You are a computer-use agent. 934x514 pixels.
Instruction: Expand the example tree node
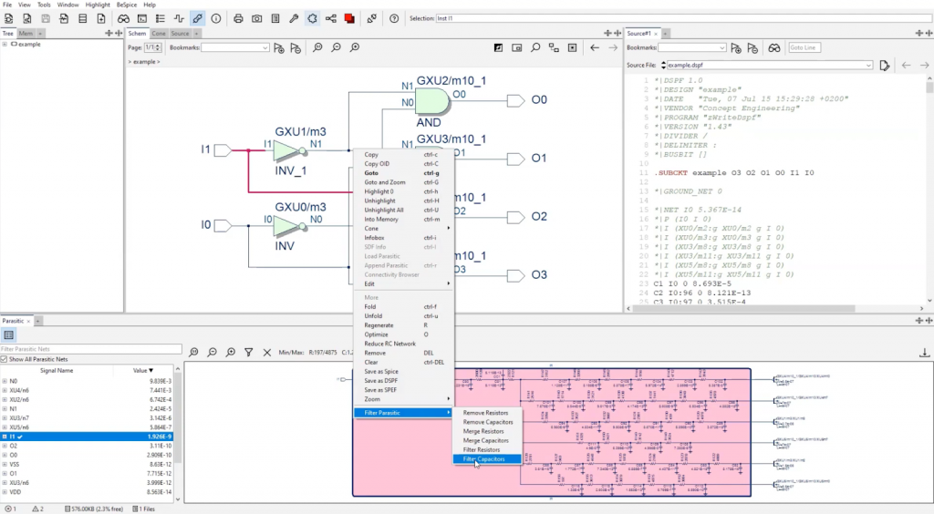5,44
